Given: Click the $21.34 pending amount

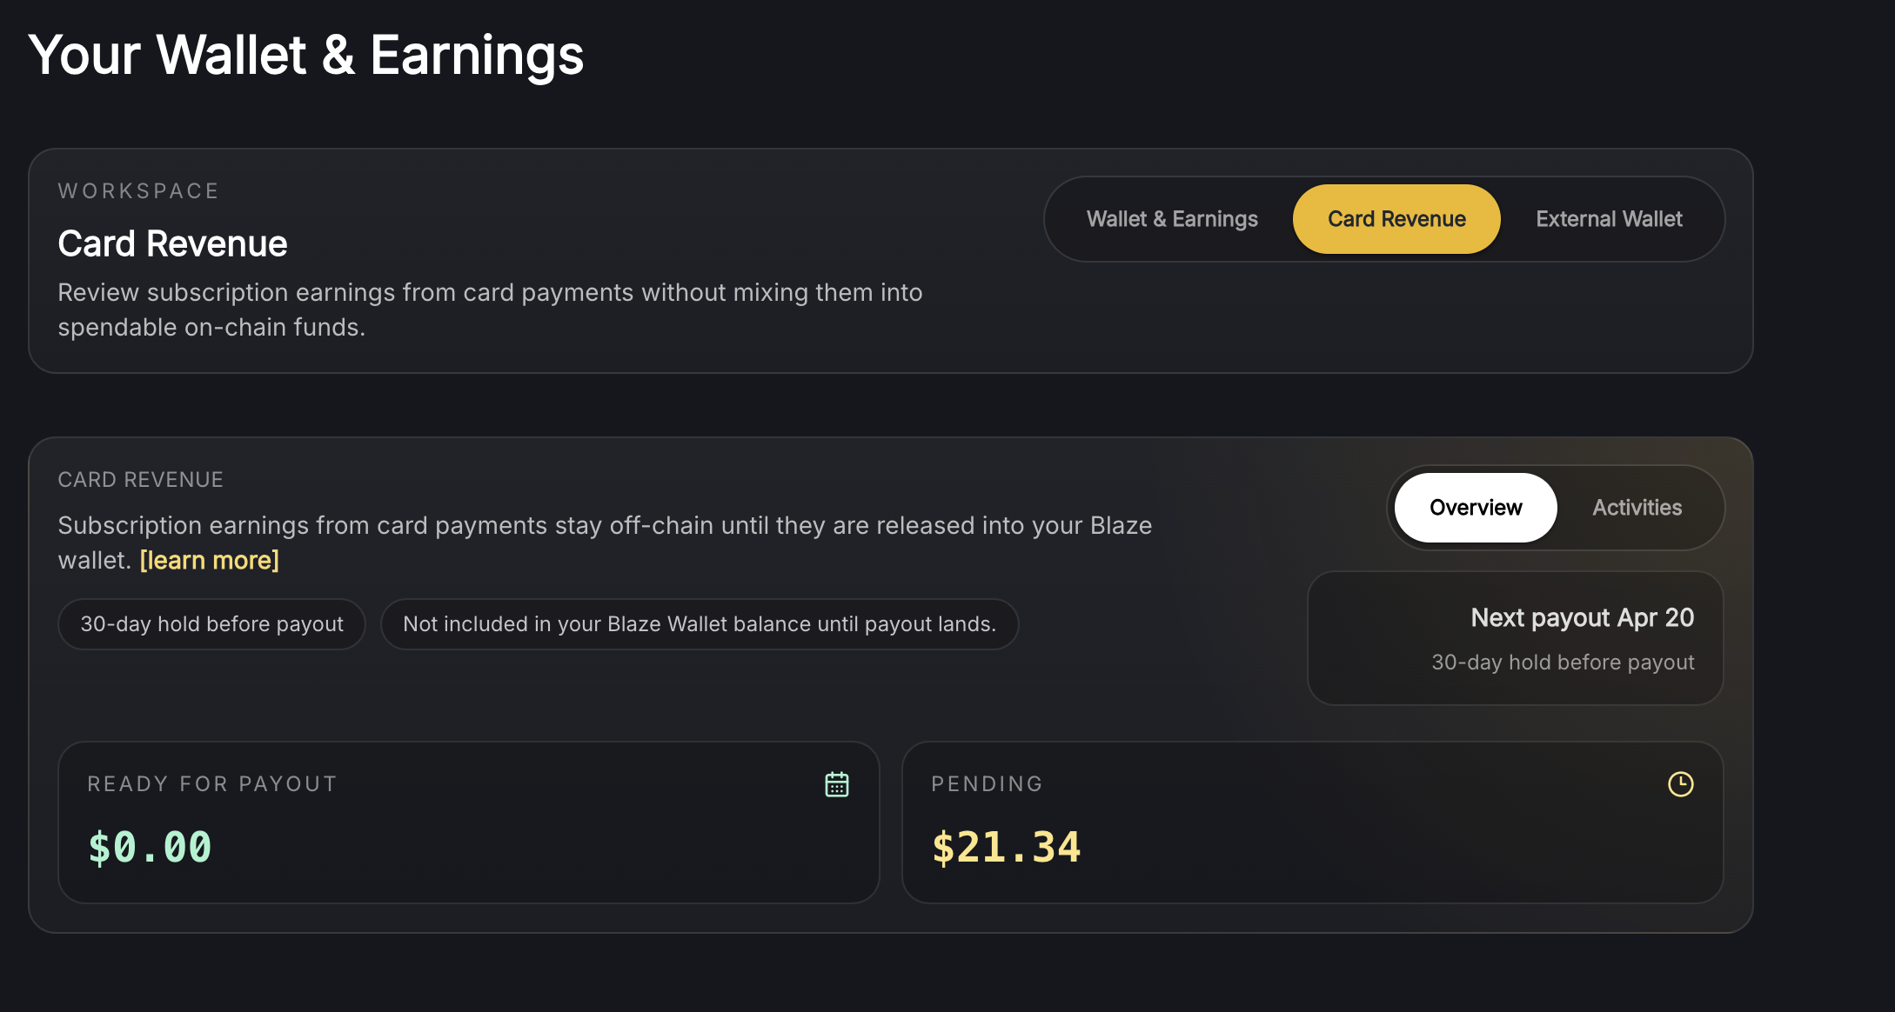Looking at the screenshot, I should (x=1006, y=848).
